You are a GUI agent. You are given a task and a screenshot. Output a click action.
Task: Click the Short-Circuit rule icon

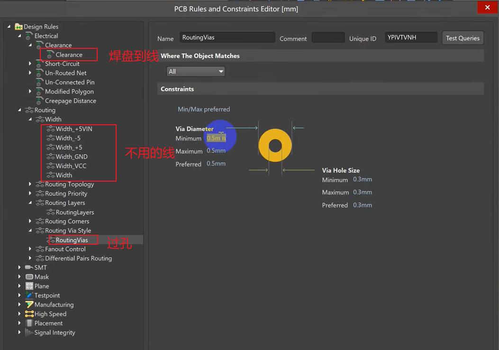(39, 64)
